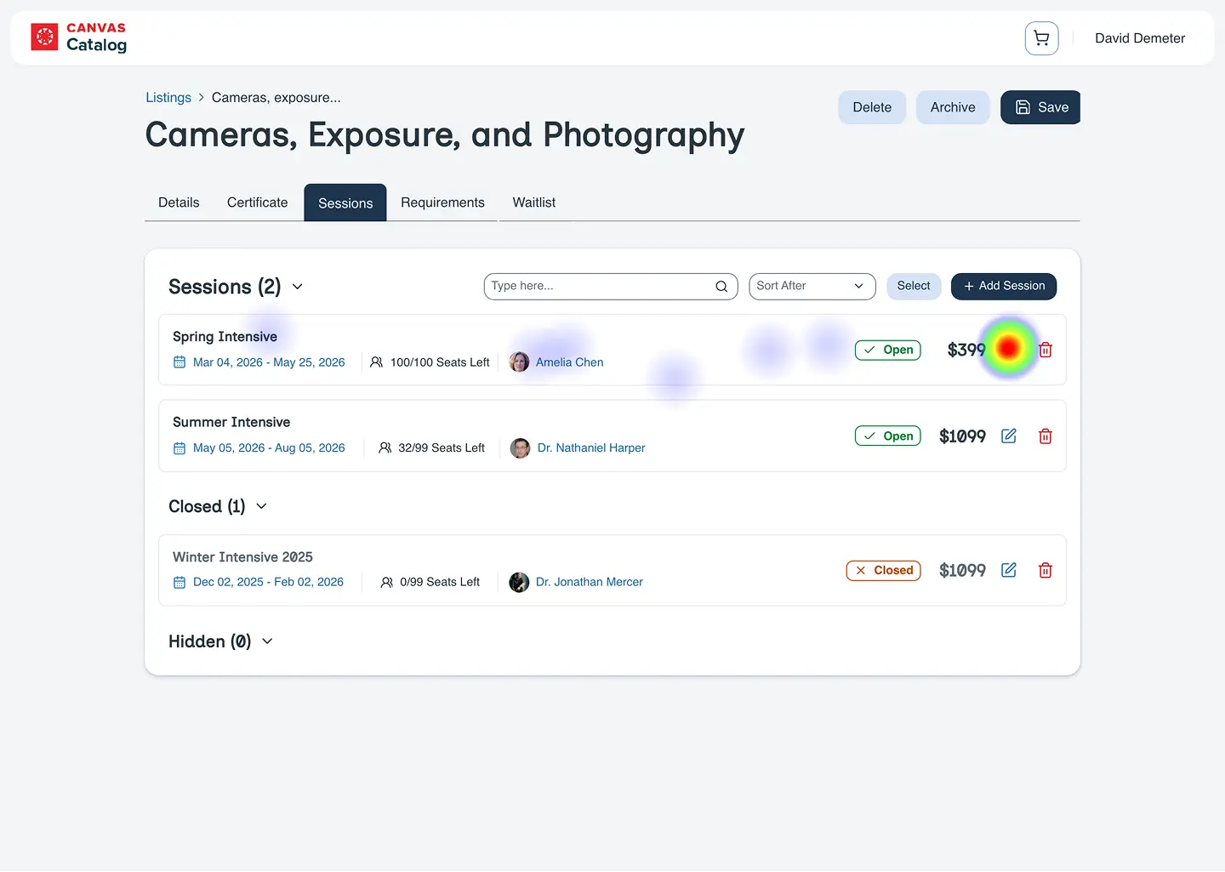The height and width of the screenshot is (872, 1225).
Task: Switch to the Requirements tab
Action: pos(442,202)
